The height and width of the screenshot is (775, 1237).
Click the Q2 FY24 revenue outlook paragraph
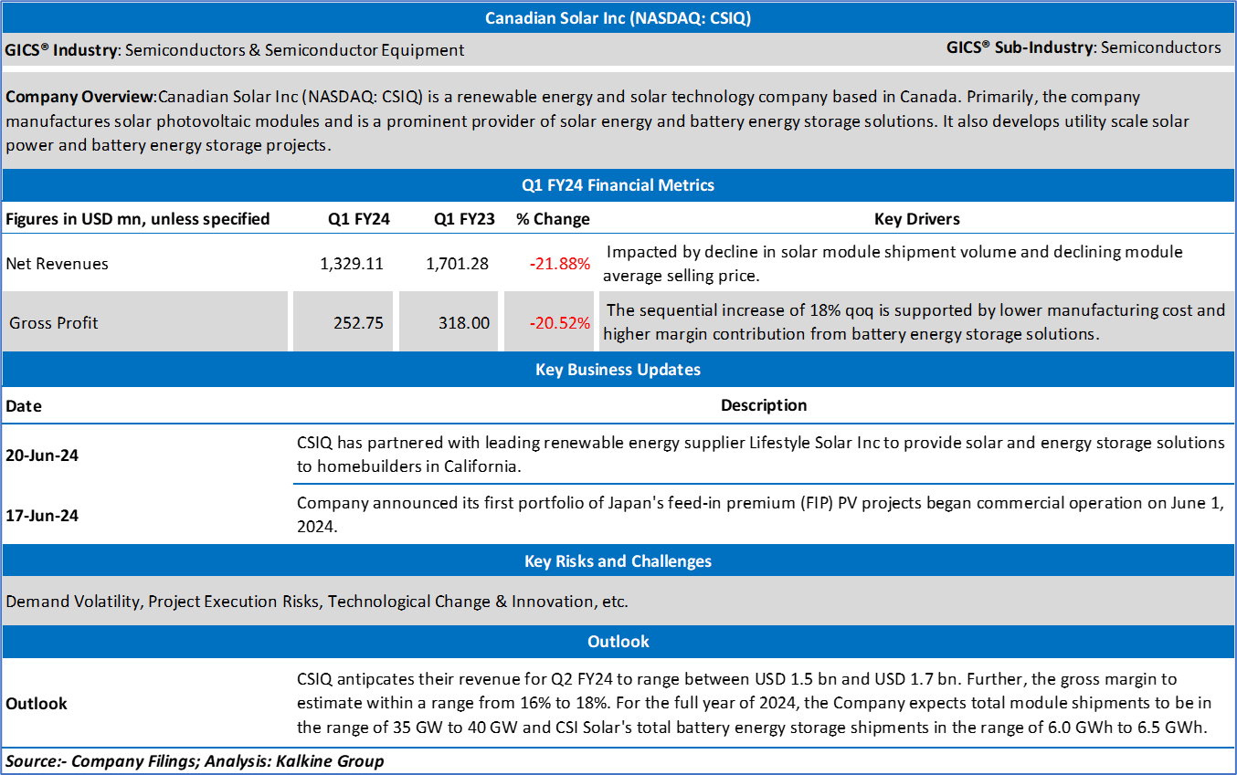point(755,704)
